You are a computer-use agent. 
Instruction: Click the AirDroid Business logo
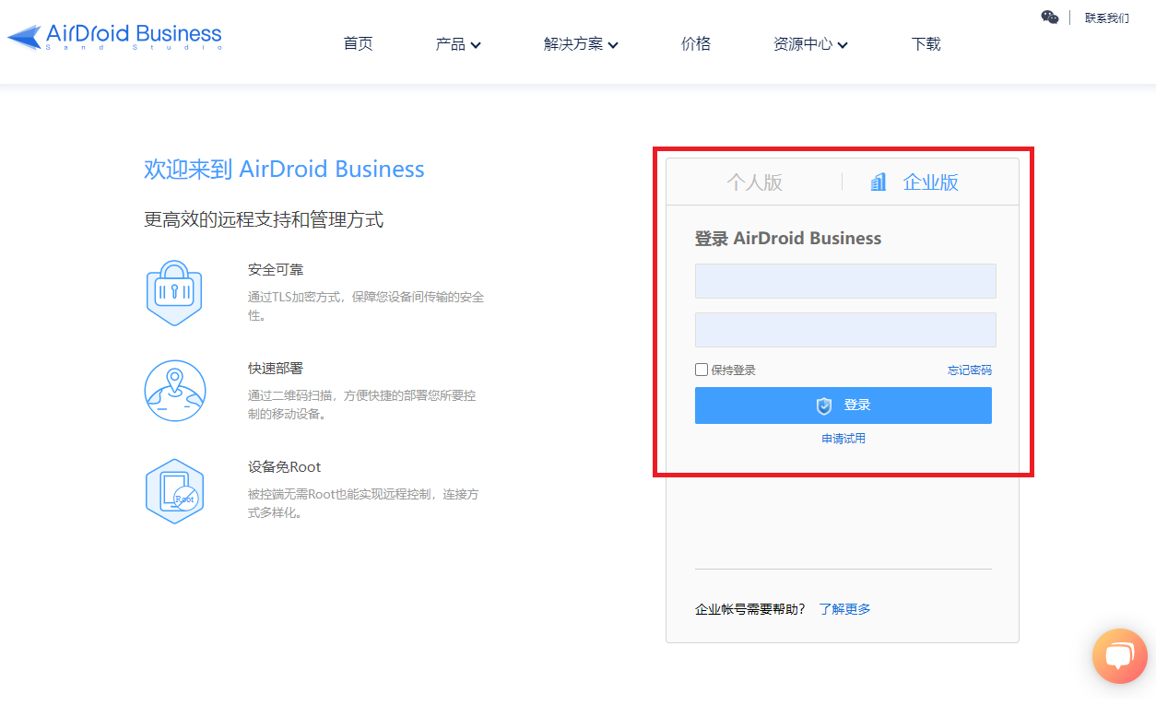(115, 37)
